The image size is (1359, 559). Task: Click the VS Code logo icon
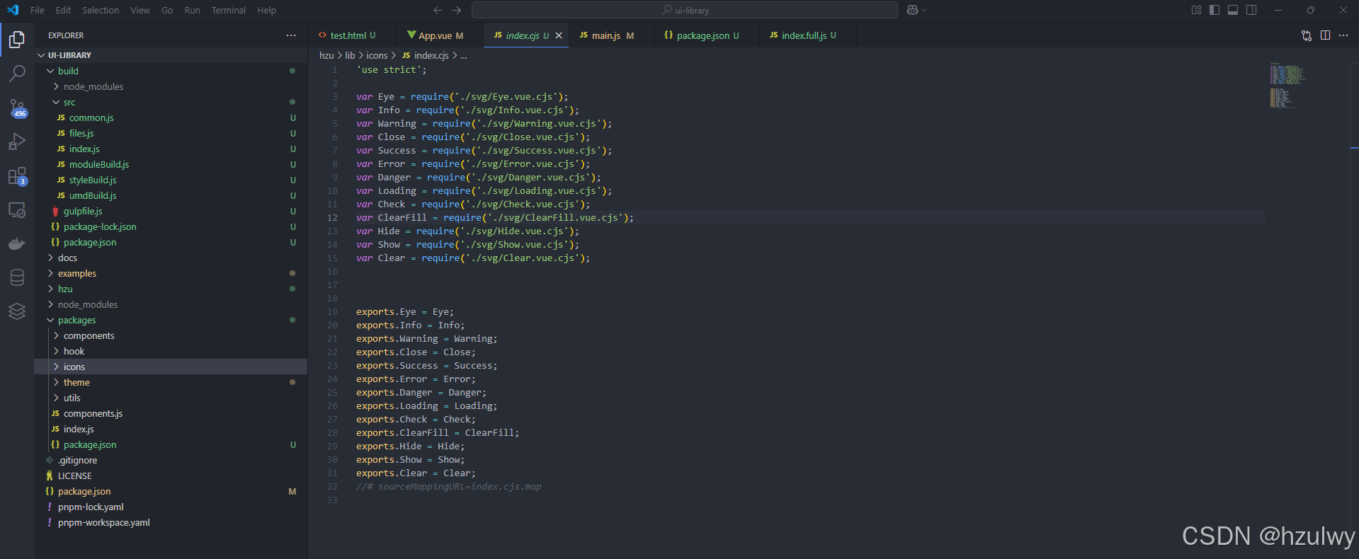(x=13, y=10)
